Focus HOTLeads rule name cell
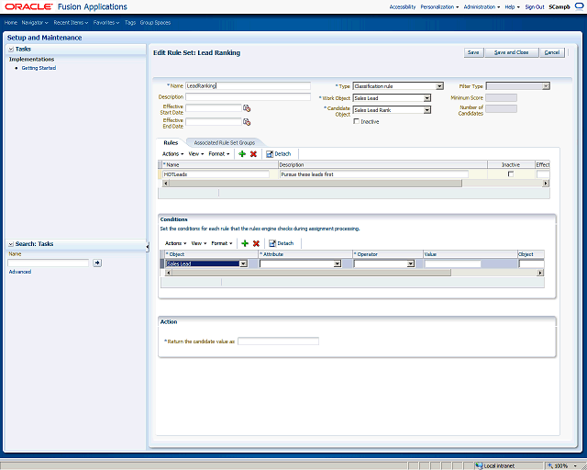The height and width of the screenshot is (470, 587). 216,174
